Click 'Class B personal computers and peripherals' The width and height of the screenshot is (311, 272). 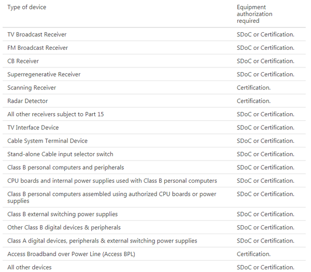66,168
